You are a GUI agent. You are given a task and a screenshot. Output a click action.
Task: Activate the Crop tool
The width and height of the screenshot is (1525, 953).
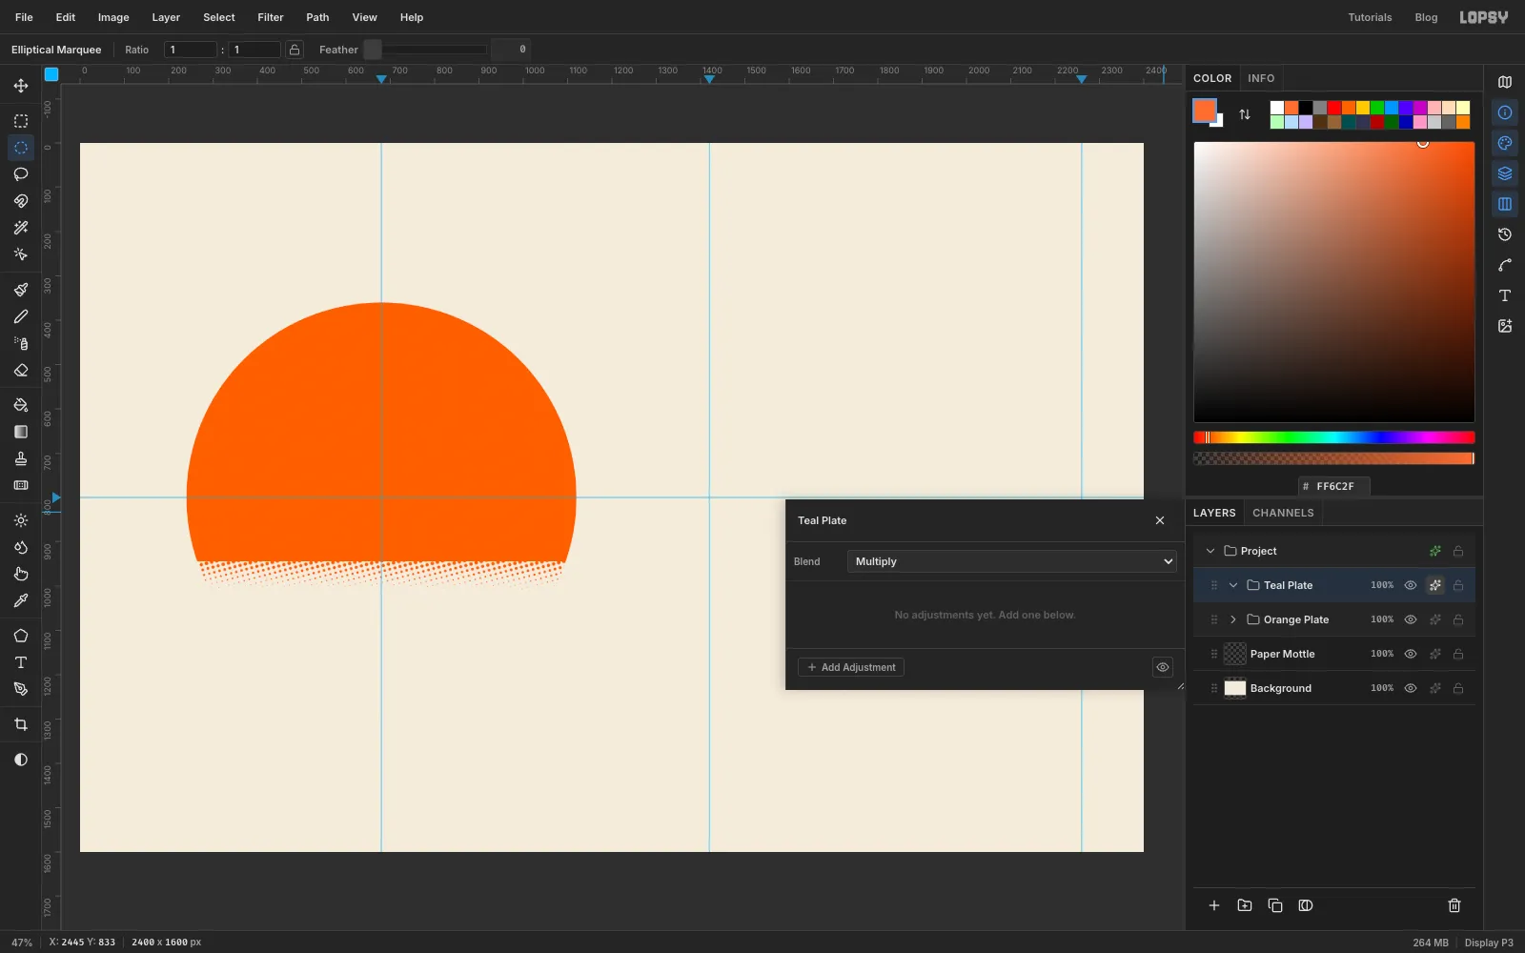click(x=21, y=724)
